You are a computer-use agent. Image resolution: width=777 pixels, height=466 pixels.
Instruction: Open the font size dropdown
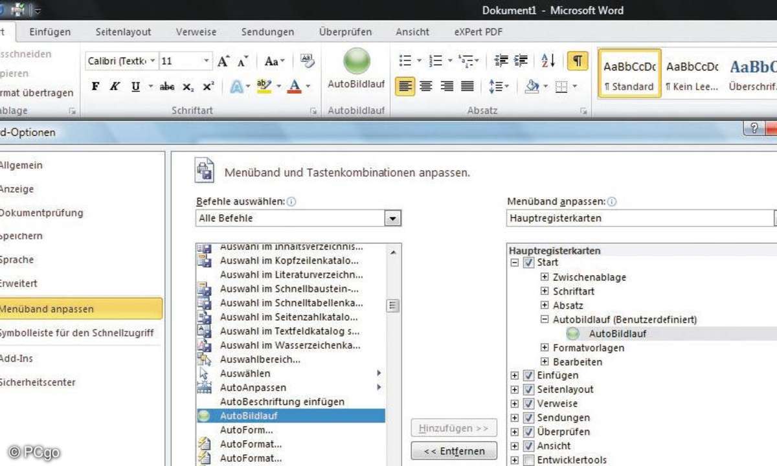(x=207, y=61)
